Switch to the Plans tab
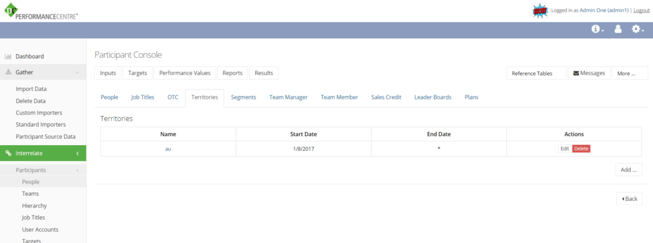 point(471,97)
